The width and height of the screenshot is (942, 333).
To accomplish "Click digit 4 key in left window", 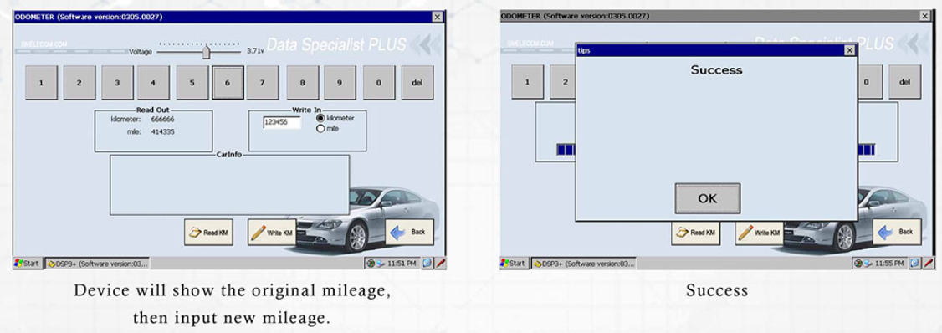I will tap(153, 82).
